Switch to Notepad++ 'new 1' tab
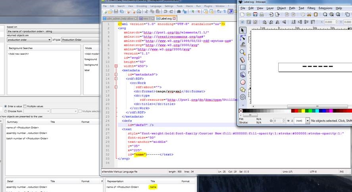Viewport: 352px width, 192px height. (x=146, y=18)
